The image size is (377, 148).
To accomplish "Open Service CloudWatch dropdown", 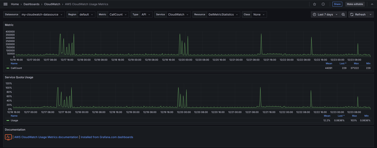I will tap(178, 15).
